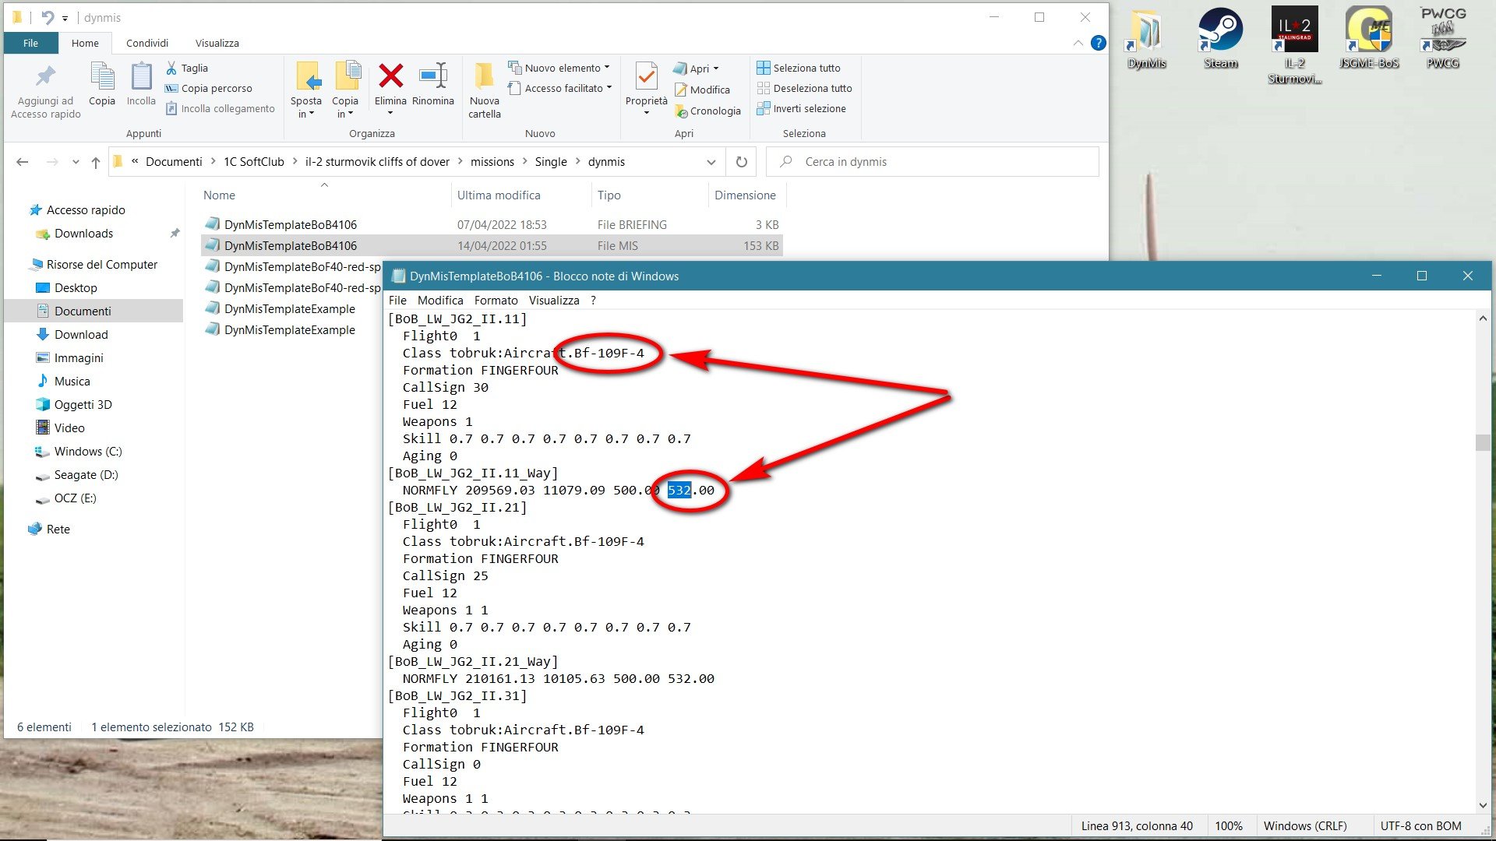Go up one folder level arrow
1496x841 pixels.
coord(95,162)
